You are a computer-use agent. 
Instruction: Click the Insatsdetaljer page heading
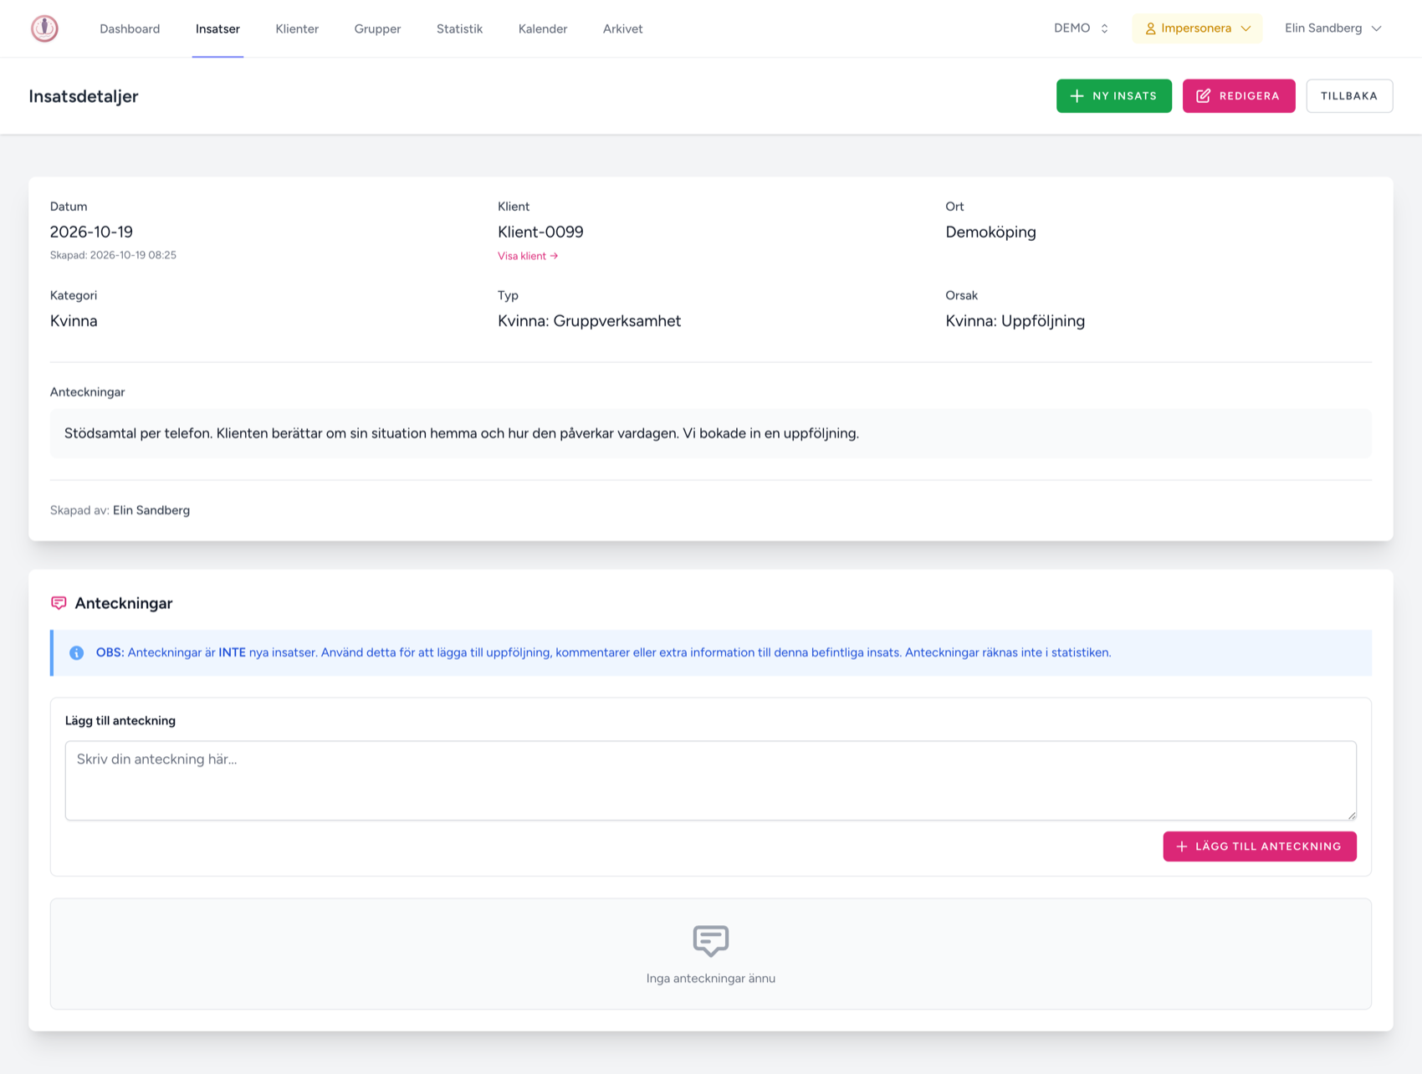[x=84, y=96]
